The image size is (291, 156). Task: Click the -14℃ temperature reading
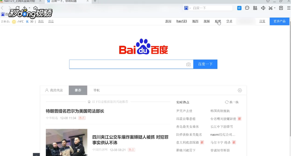click(20, 21)
